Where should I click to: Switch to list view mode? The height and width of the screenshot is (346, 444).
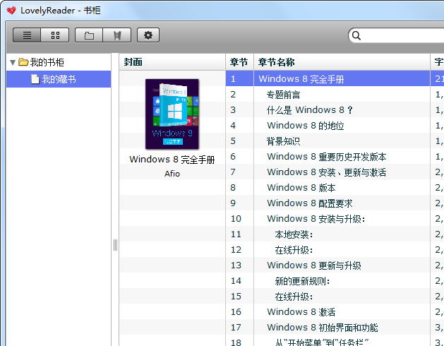point(27,35)
